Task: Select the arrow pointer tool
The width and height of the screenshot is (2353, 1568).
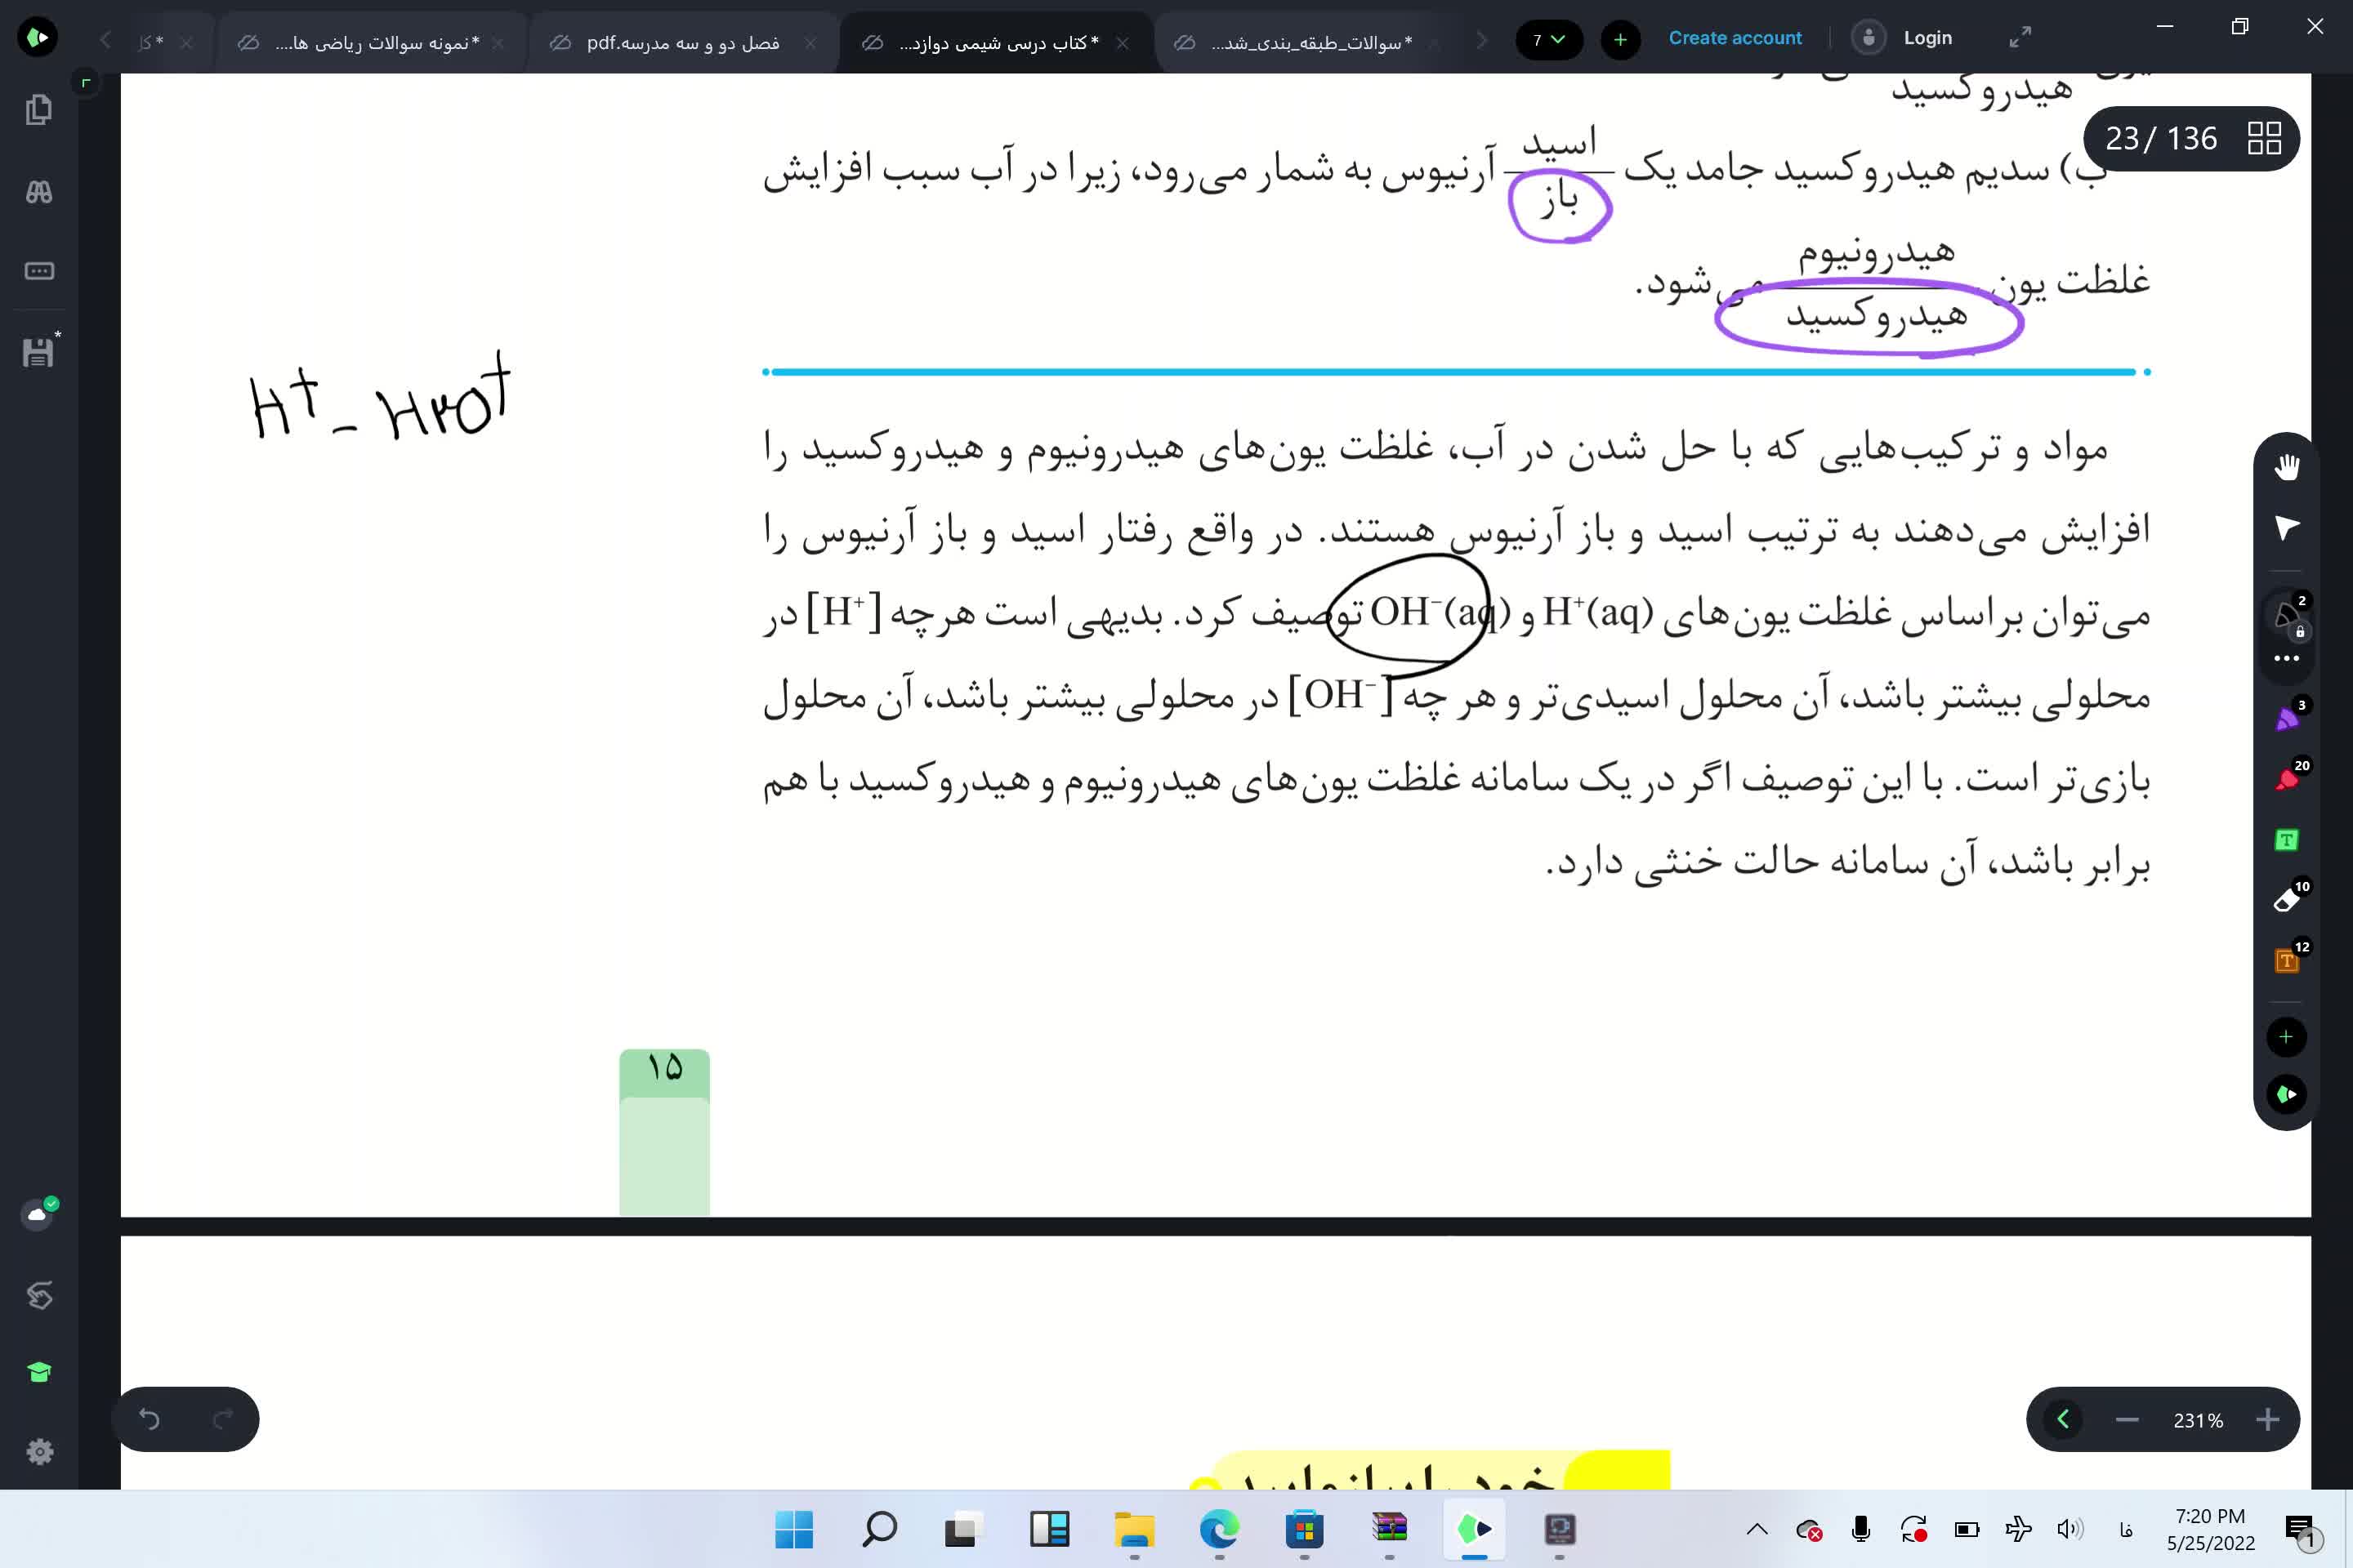Action: click(x=2286, y=527)
